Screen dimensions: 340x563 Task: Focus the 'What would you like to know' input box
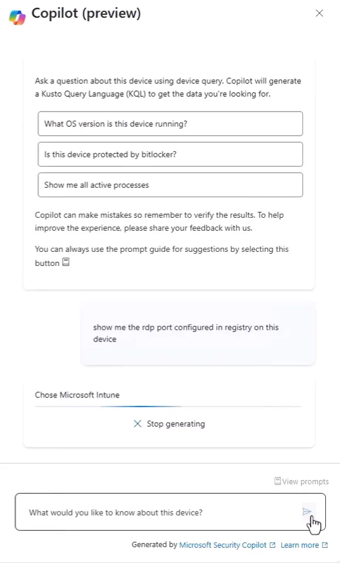coord(170,512)
